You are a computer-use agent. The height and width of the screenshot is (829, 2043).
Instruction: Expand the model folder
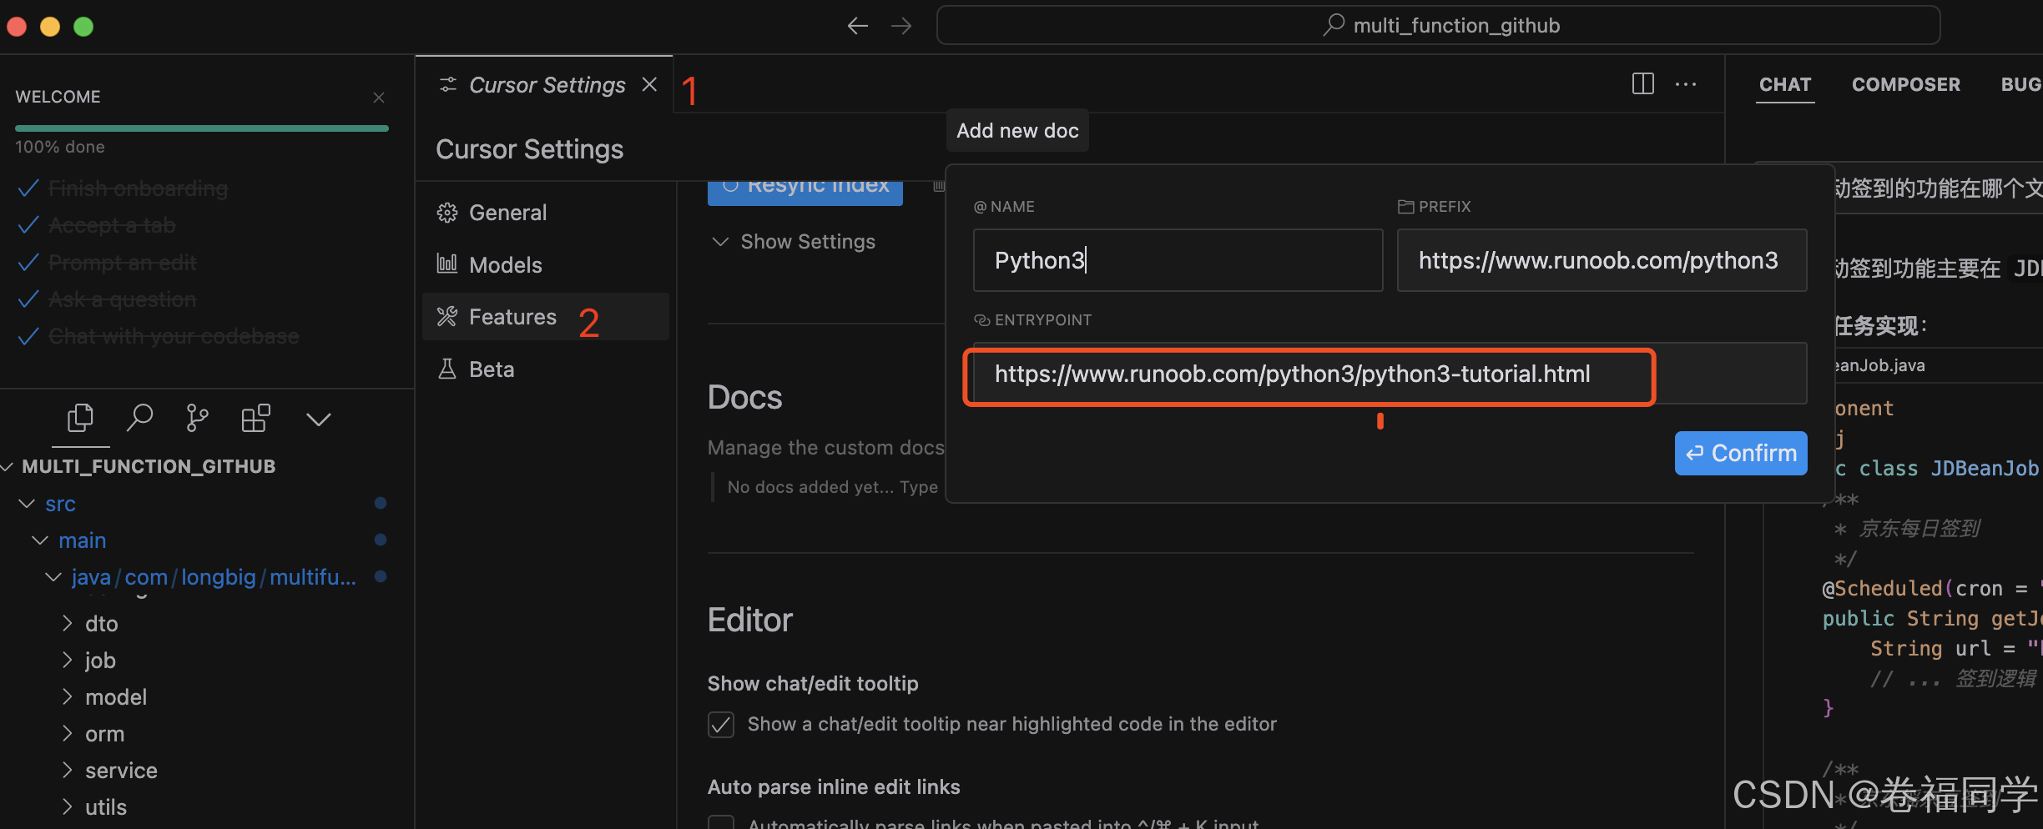(116, 697)
